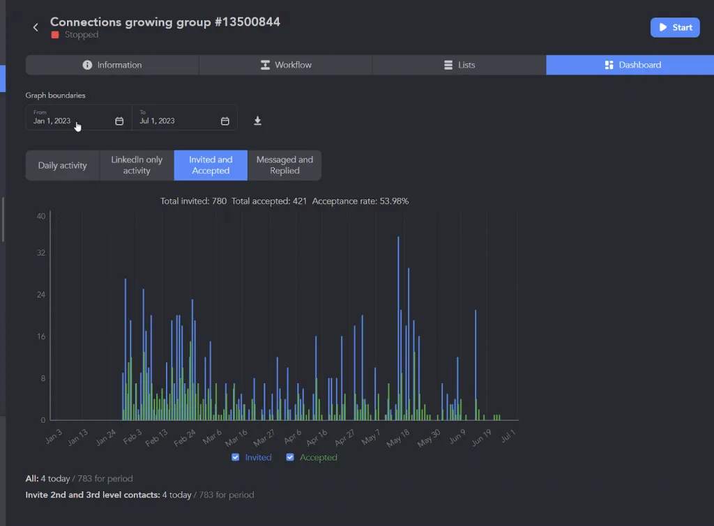Open the From date calendar icon

point(119,121)
